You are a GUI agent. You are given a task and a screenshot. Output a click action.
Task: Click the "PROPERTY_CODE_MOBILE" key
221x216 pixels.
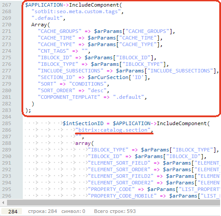pyautogui.click(x=122, y=196)
